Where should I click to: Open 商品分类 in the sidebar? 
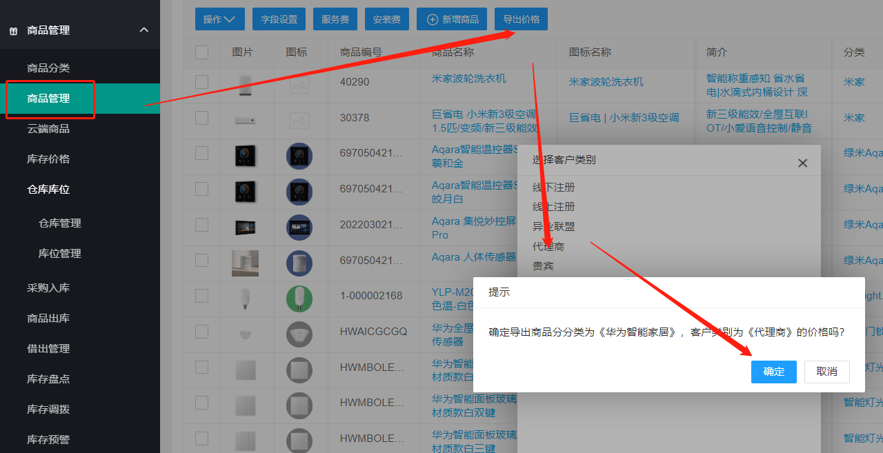(48, 68)
